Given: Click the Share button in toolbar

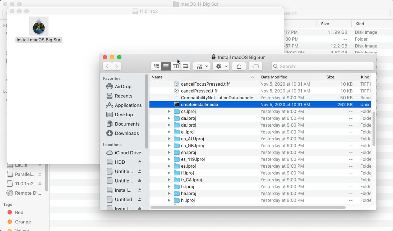Looking at the screenshot, I should (239, 66).
